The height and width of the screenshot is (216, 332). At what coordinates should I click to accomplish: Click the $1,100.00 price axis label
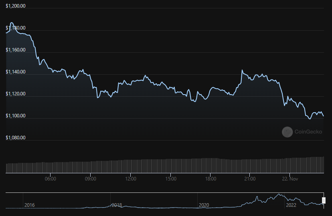(x=16, y=116)
